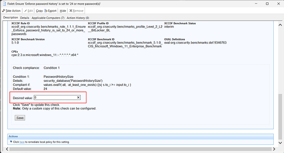Close the Fixlet window
The image size is (284, 153).
[x=279, y=4]
